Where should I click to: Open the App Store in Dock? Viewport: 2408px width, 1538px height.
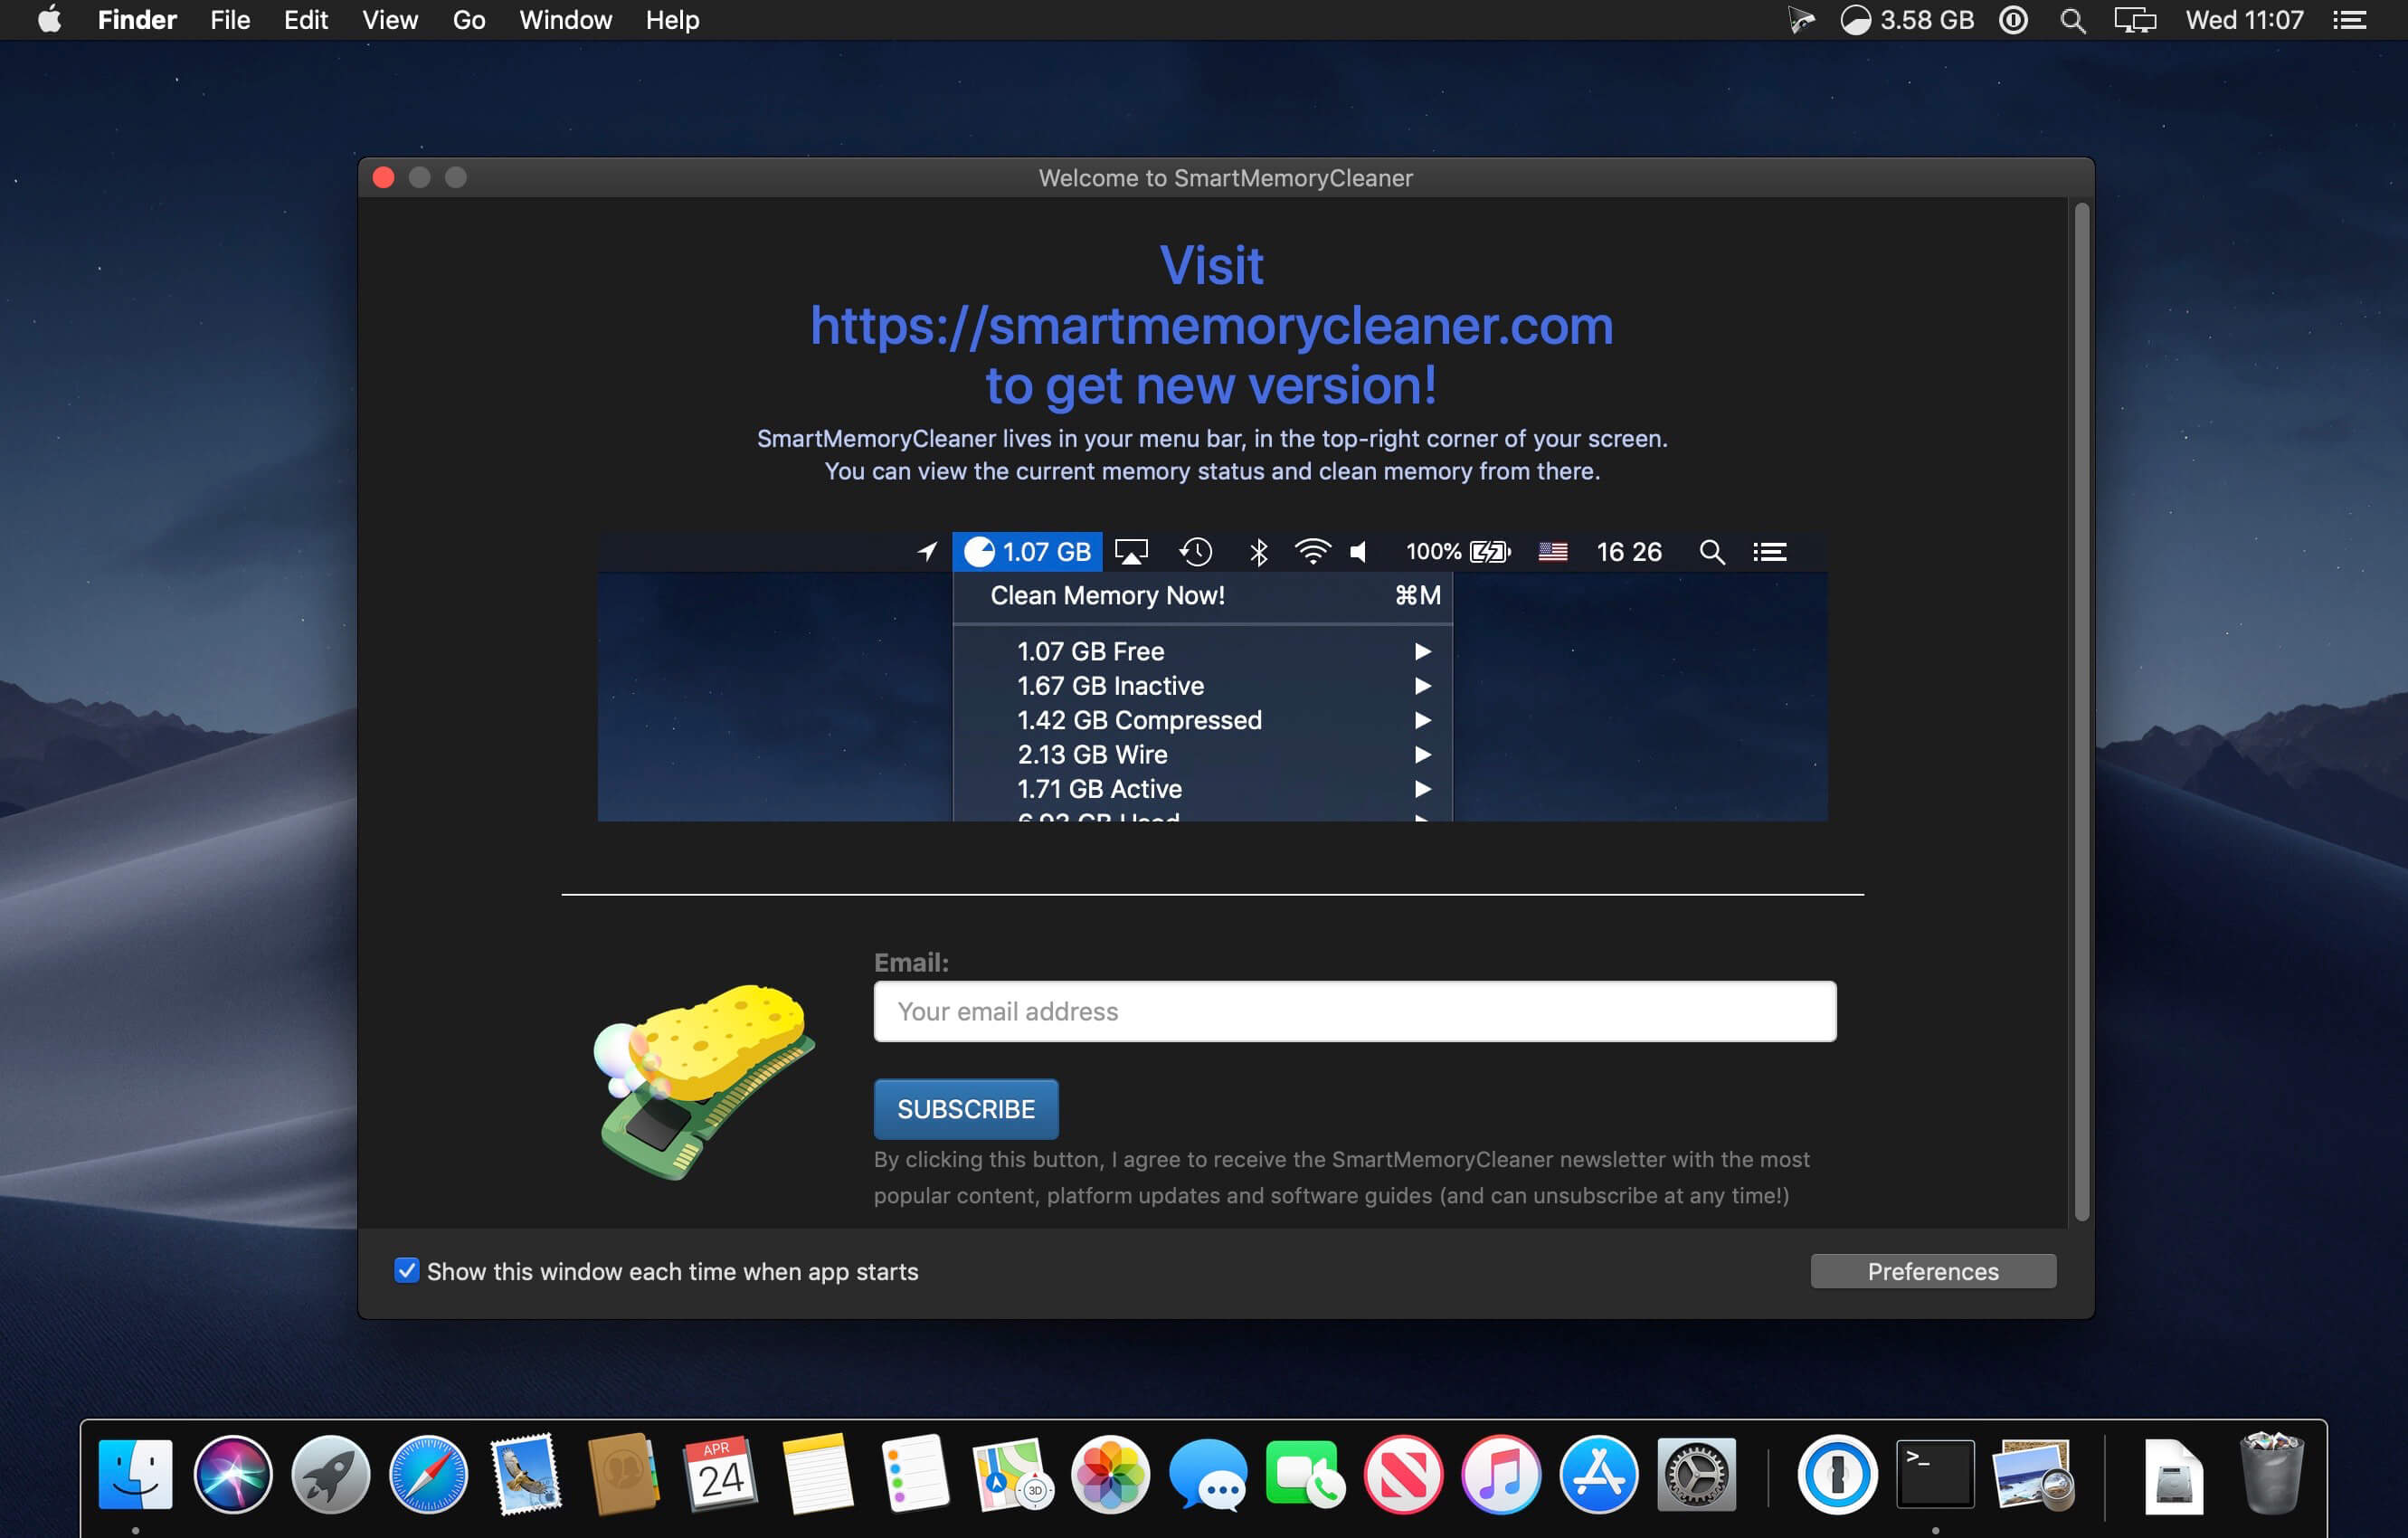coord(1598,1474)
